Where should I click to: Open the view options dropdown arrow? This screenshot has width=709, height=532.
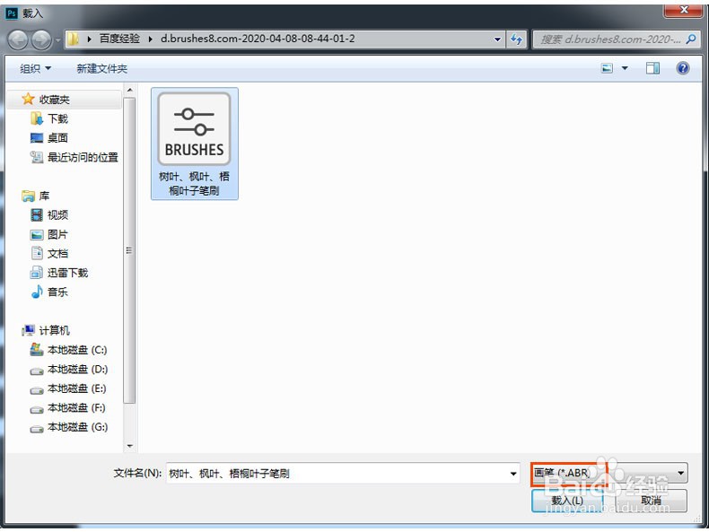(625, 68)
